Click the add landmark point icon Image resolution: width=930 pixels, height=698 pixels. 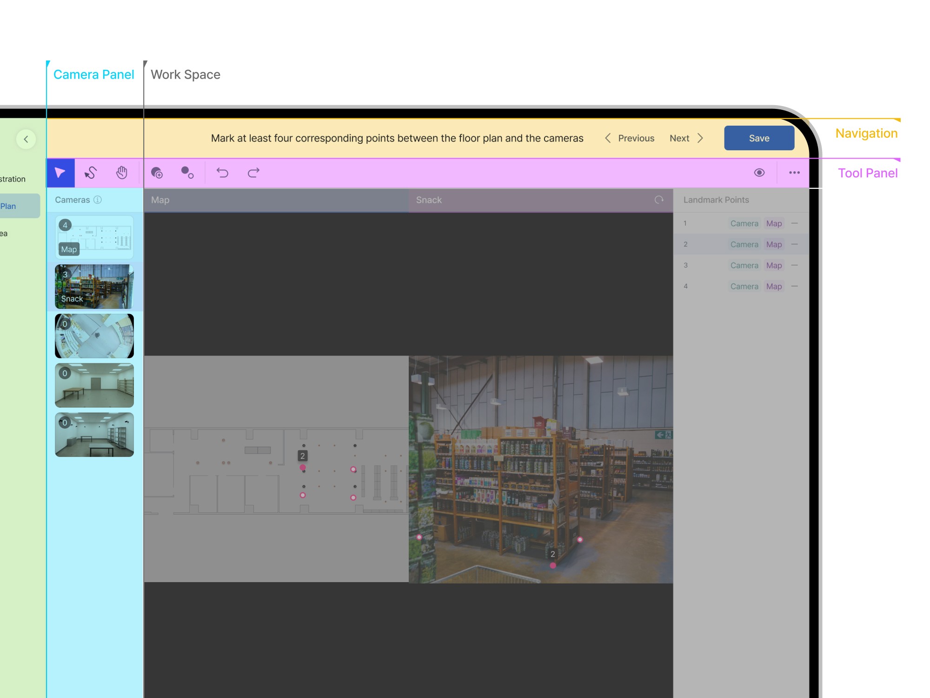click(x=157, y=173)
